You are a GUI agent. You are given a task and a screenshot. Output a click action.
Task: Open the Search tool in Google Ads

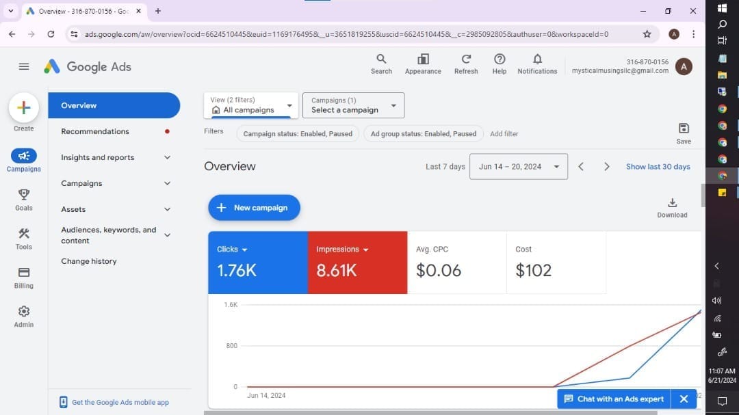pos(381,64)
